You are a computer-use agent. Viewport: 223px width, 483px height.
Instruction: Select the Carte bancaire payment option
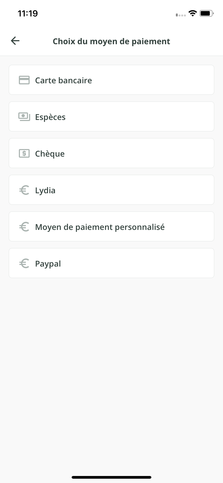(x=64, y=80)
